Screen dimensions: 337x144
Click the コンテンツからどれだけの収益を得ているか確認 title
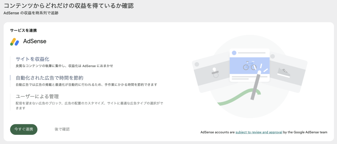(x=69, y=6)
